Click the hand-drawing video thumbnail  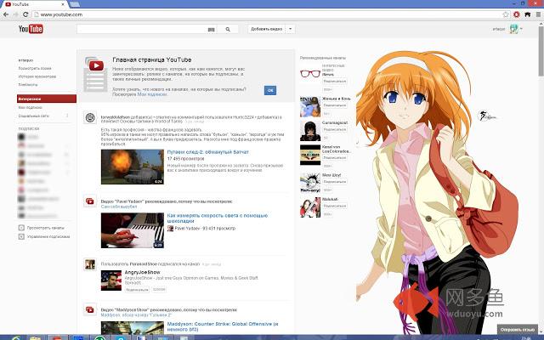(x=133, y=230)
